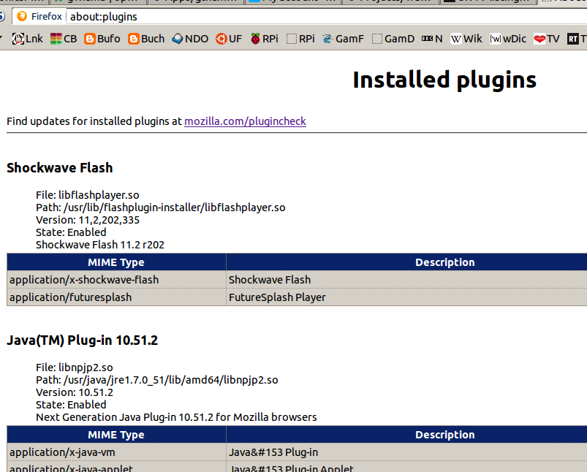Open the Wik Wikipedia bookmark
The width and height of the screenshot is (587, 472).
(466, 39)
